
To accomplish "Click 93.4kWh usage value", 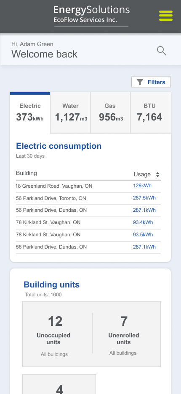I will (x=143, y=222).
